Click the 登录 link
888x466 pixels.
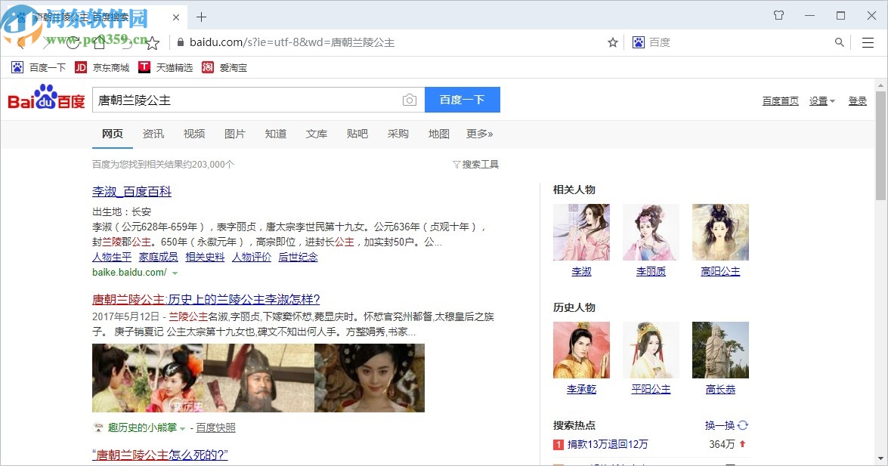858,100
